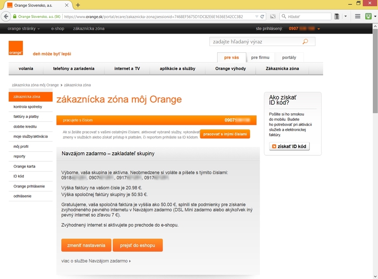Click odhlásenie to log out
The width and height of the screenshot is (378, 279).
[x=30, y=196]
